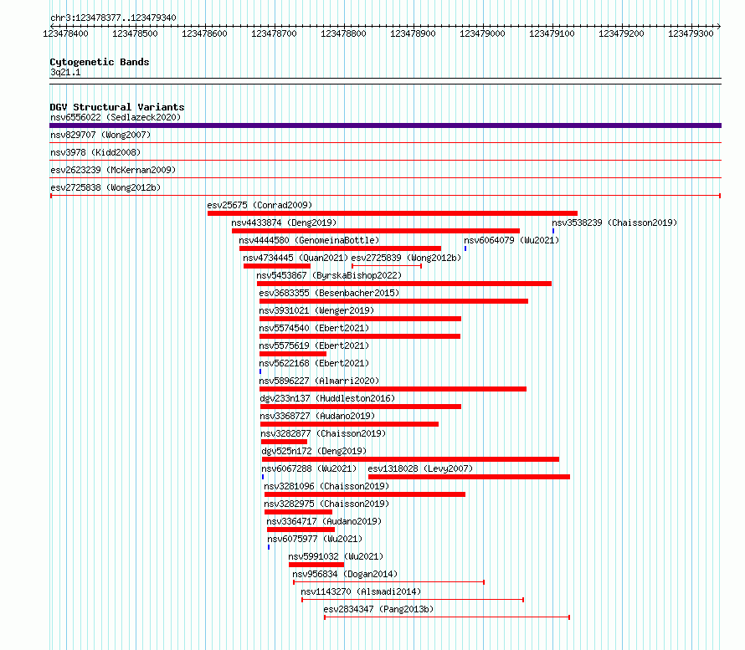Click the chr3:123478377..123479340 coordinates text
This screenshot has width=745, height=650.
tap(113, 18)
